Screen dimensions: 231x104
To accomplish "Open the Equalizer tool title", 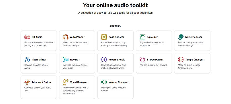I will 152,37.
